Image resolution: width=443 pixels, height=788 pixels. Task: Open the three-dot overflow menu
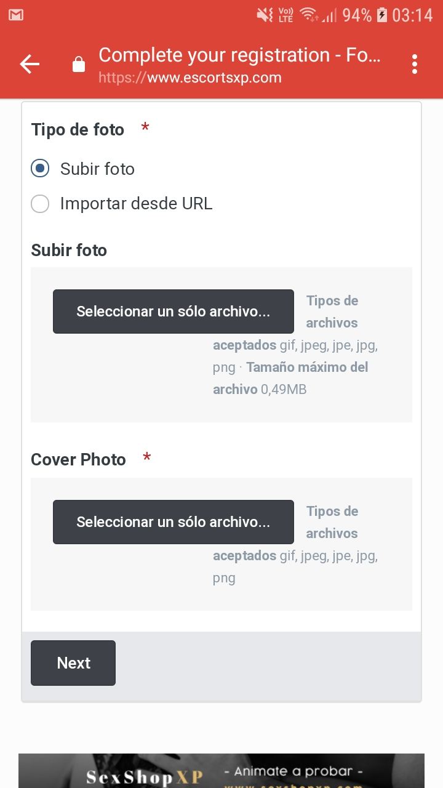415,64
